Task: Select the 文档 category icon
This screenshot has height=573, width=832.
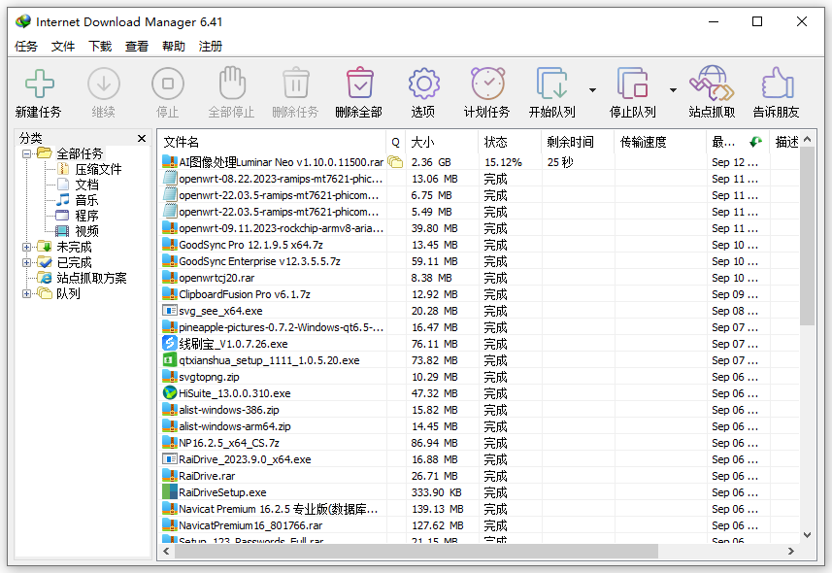Action: click(63, 185)
